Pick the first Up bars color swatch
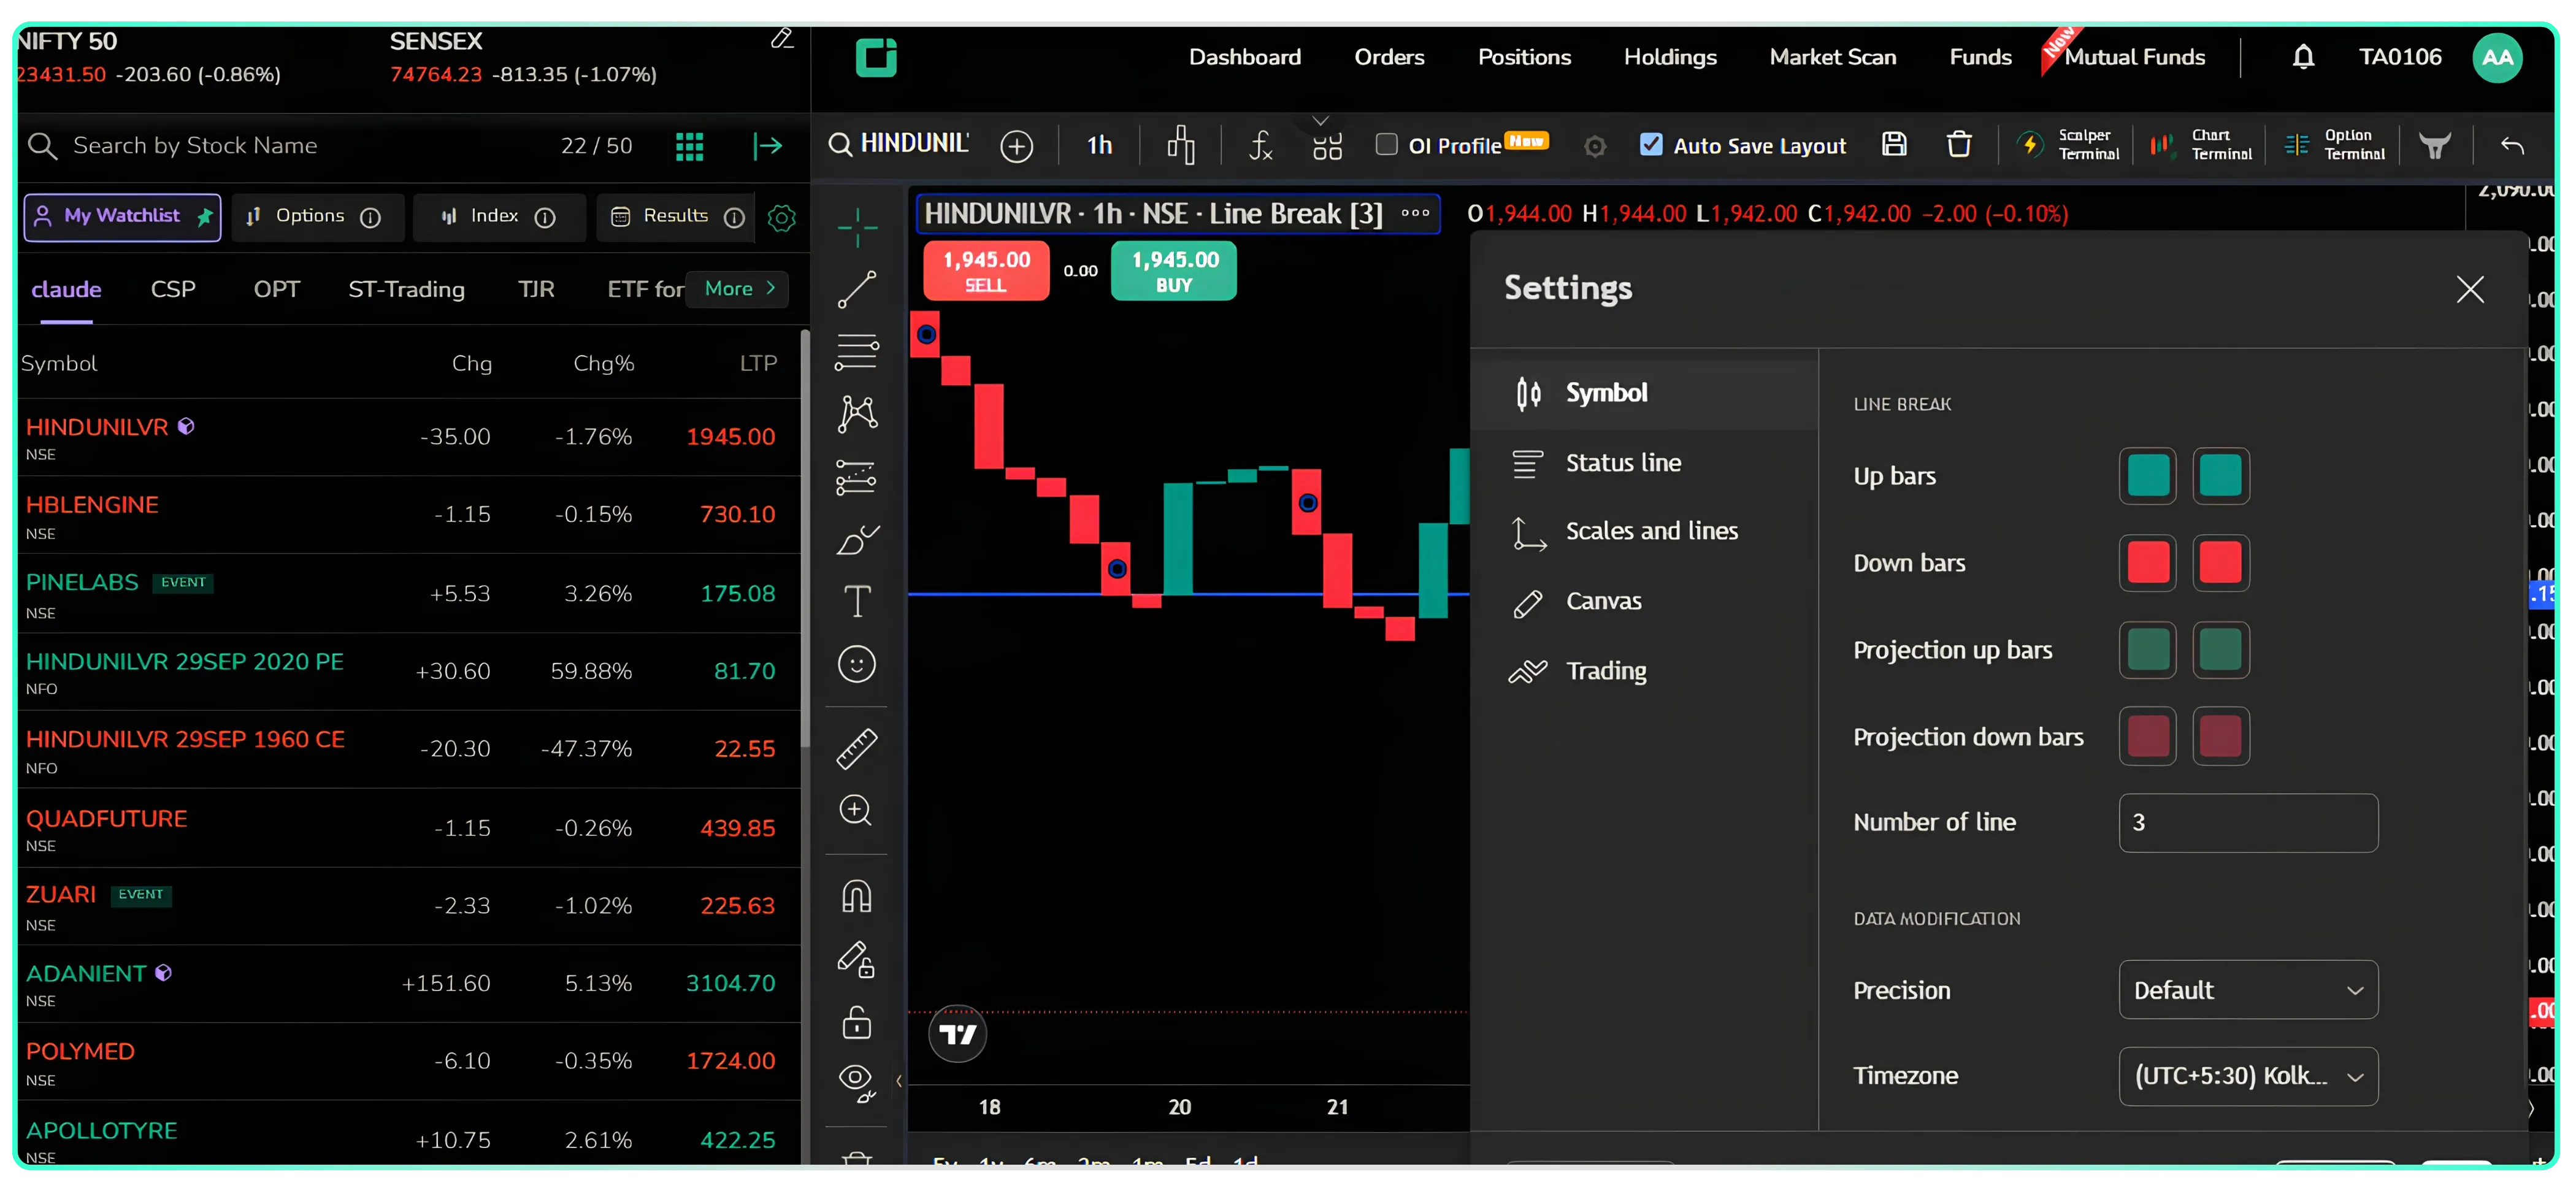 click(x=2147, y=476)
